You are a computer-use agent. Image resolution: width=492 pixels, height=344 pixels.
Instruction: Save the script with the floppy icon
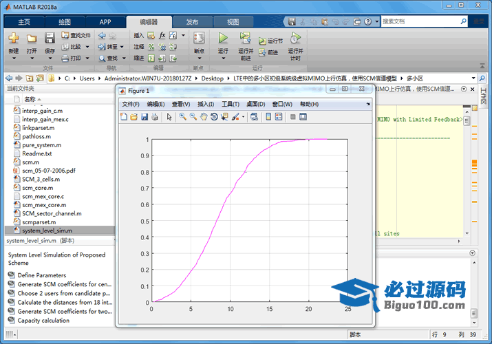[50, 38]
